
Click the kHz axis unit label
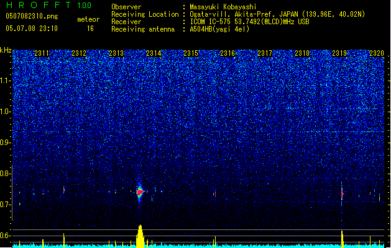[6, 50]
